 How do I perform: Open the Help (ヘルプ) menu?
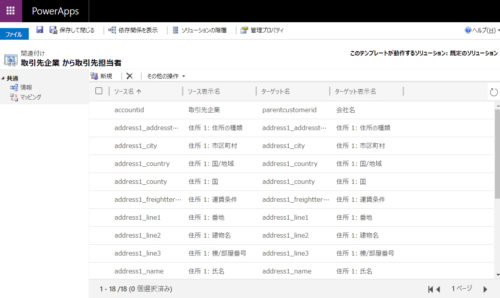(482, 30)
